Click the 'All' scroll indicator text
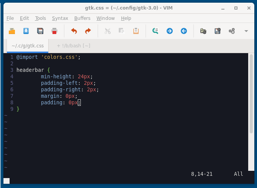The width and height of the screenshot is (257, 188). (238, 174)
